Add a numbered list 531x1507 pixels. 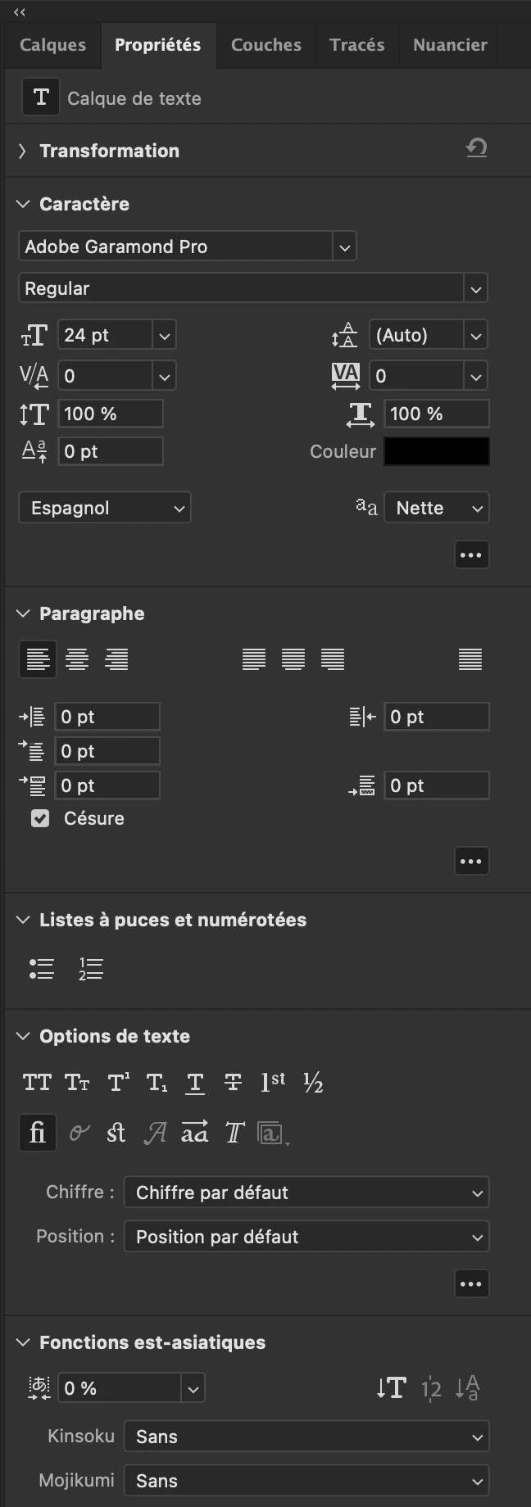click(x=90, y=969)
